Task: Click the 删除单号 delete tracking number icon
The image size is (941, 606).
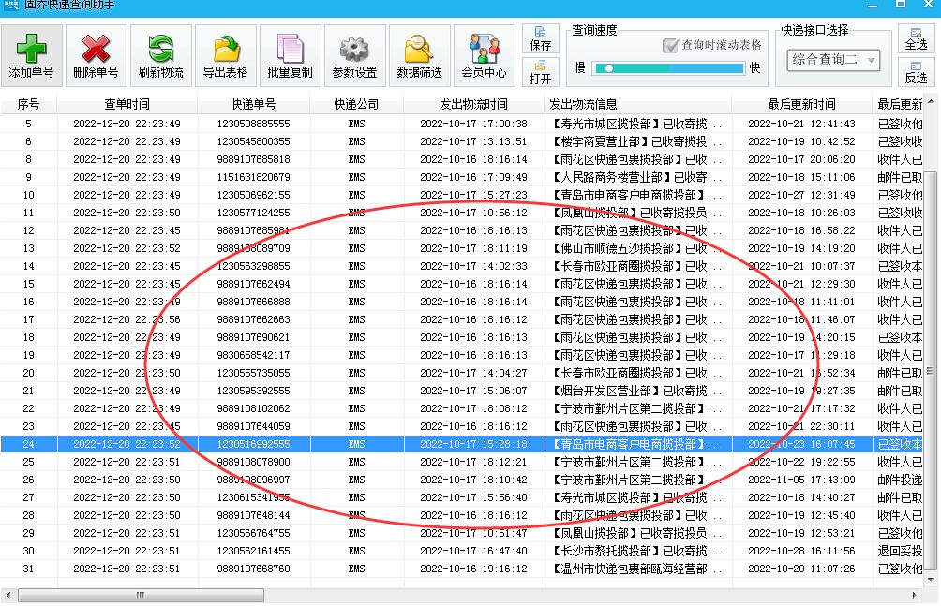Action: tap(96, 56)
